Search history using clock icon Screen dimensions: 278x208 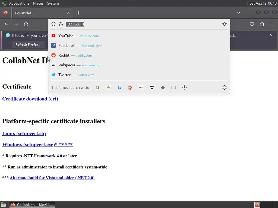[185, 87]
